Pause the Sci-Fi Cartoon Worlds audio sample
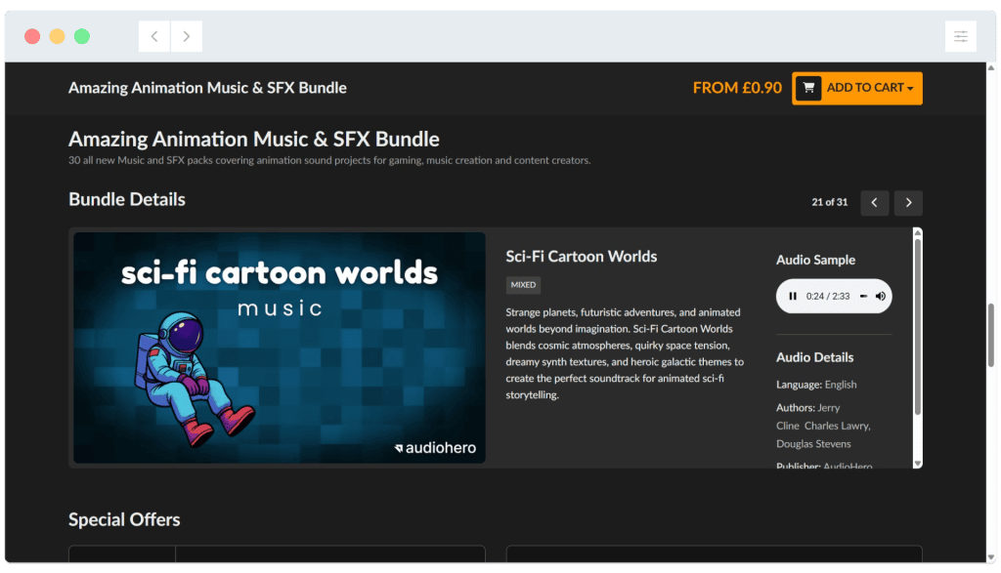This screenshot has height=573, width=1001. pyautogui.click(x=792, y=297)
